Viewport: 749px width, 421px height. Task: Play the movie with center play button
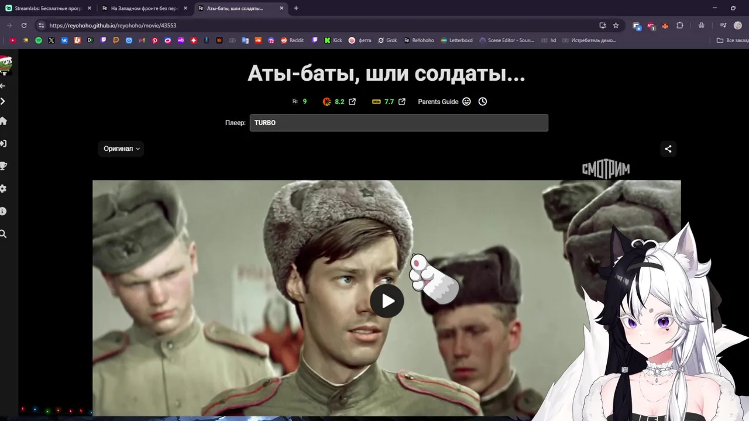point(387,301)
